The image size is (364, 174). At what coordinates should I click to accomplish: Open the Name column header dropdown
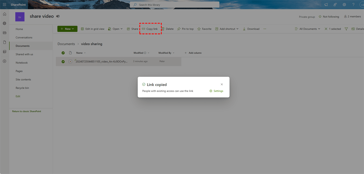[81, 53]
